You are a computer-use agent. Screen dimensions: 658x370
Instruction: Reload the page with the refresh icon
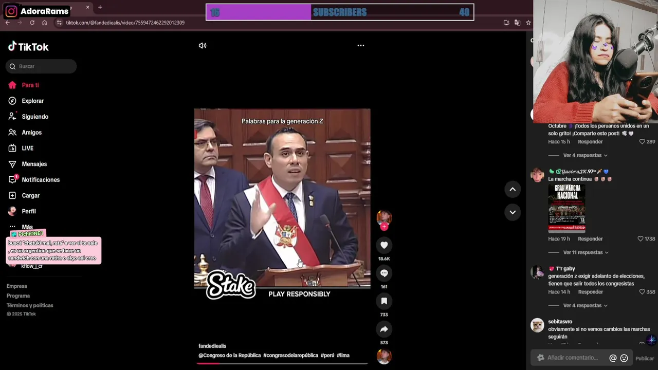click(x=32, y=23)
